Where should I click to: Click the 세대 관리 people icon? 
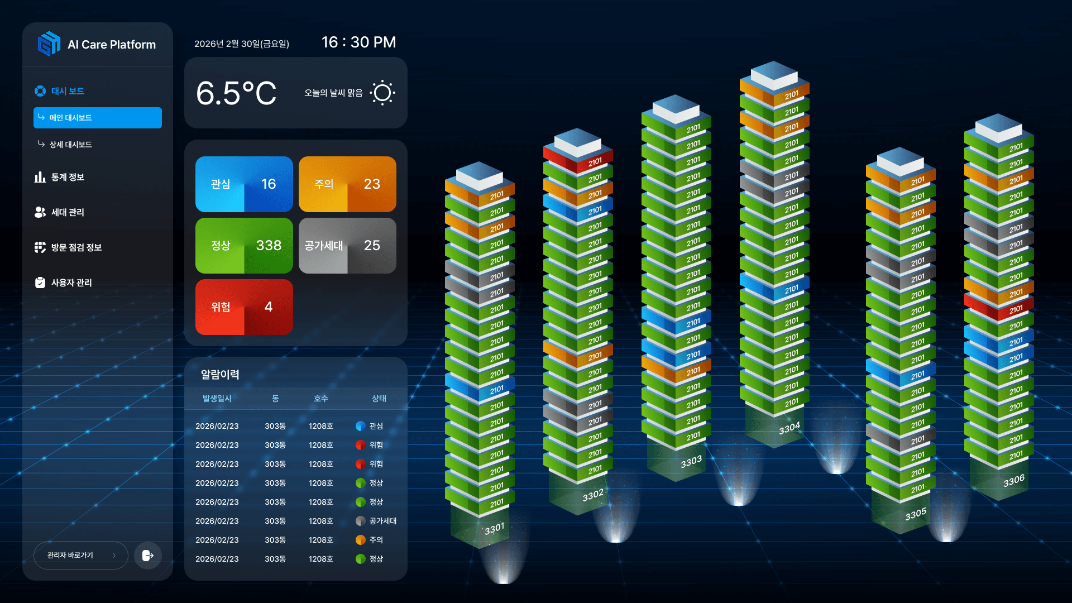click(x=40, y=212)
